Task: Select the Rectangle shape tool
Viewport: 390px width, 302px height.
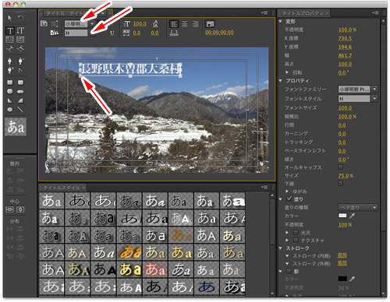Action: tap(10, 83)
